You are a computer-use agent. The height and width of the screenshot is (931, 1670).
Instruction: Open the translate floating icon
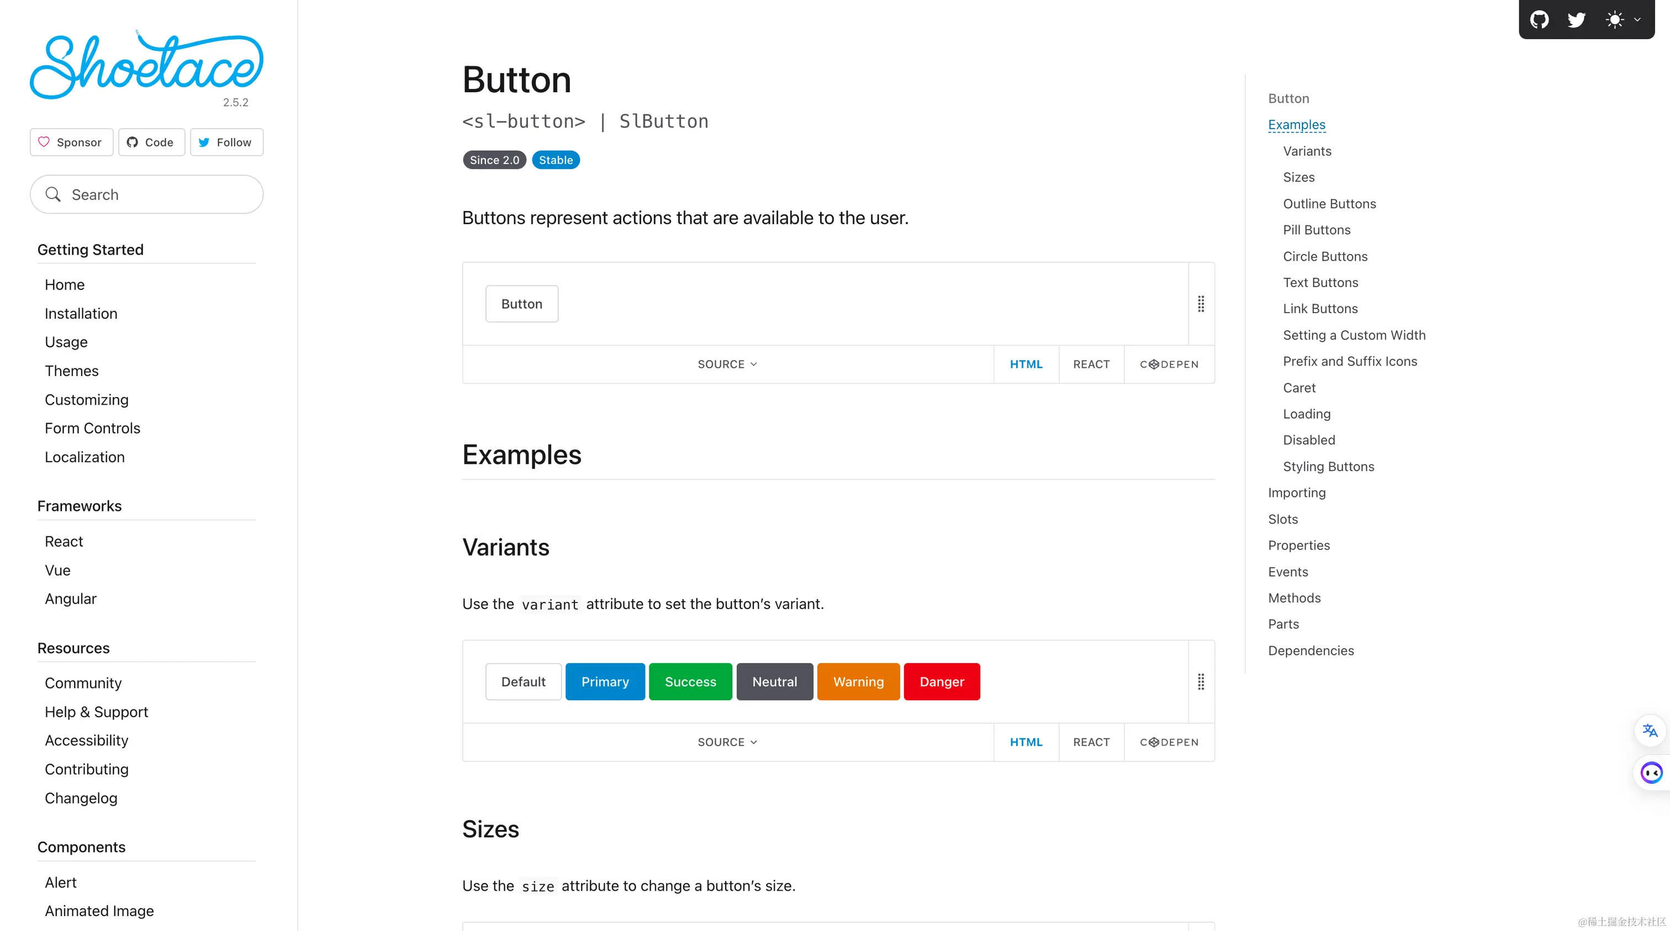pos(1650,731)
